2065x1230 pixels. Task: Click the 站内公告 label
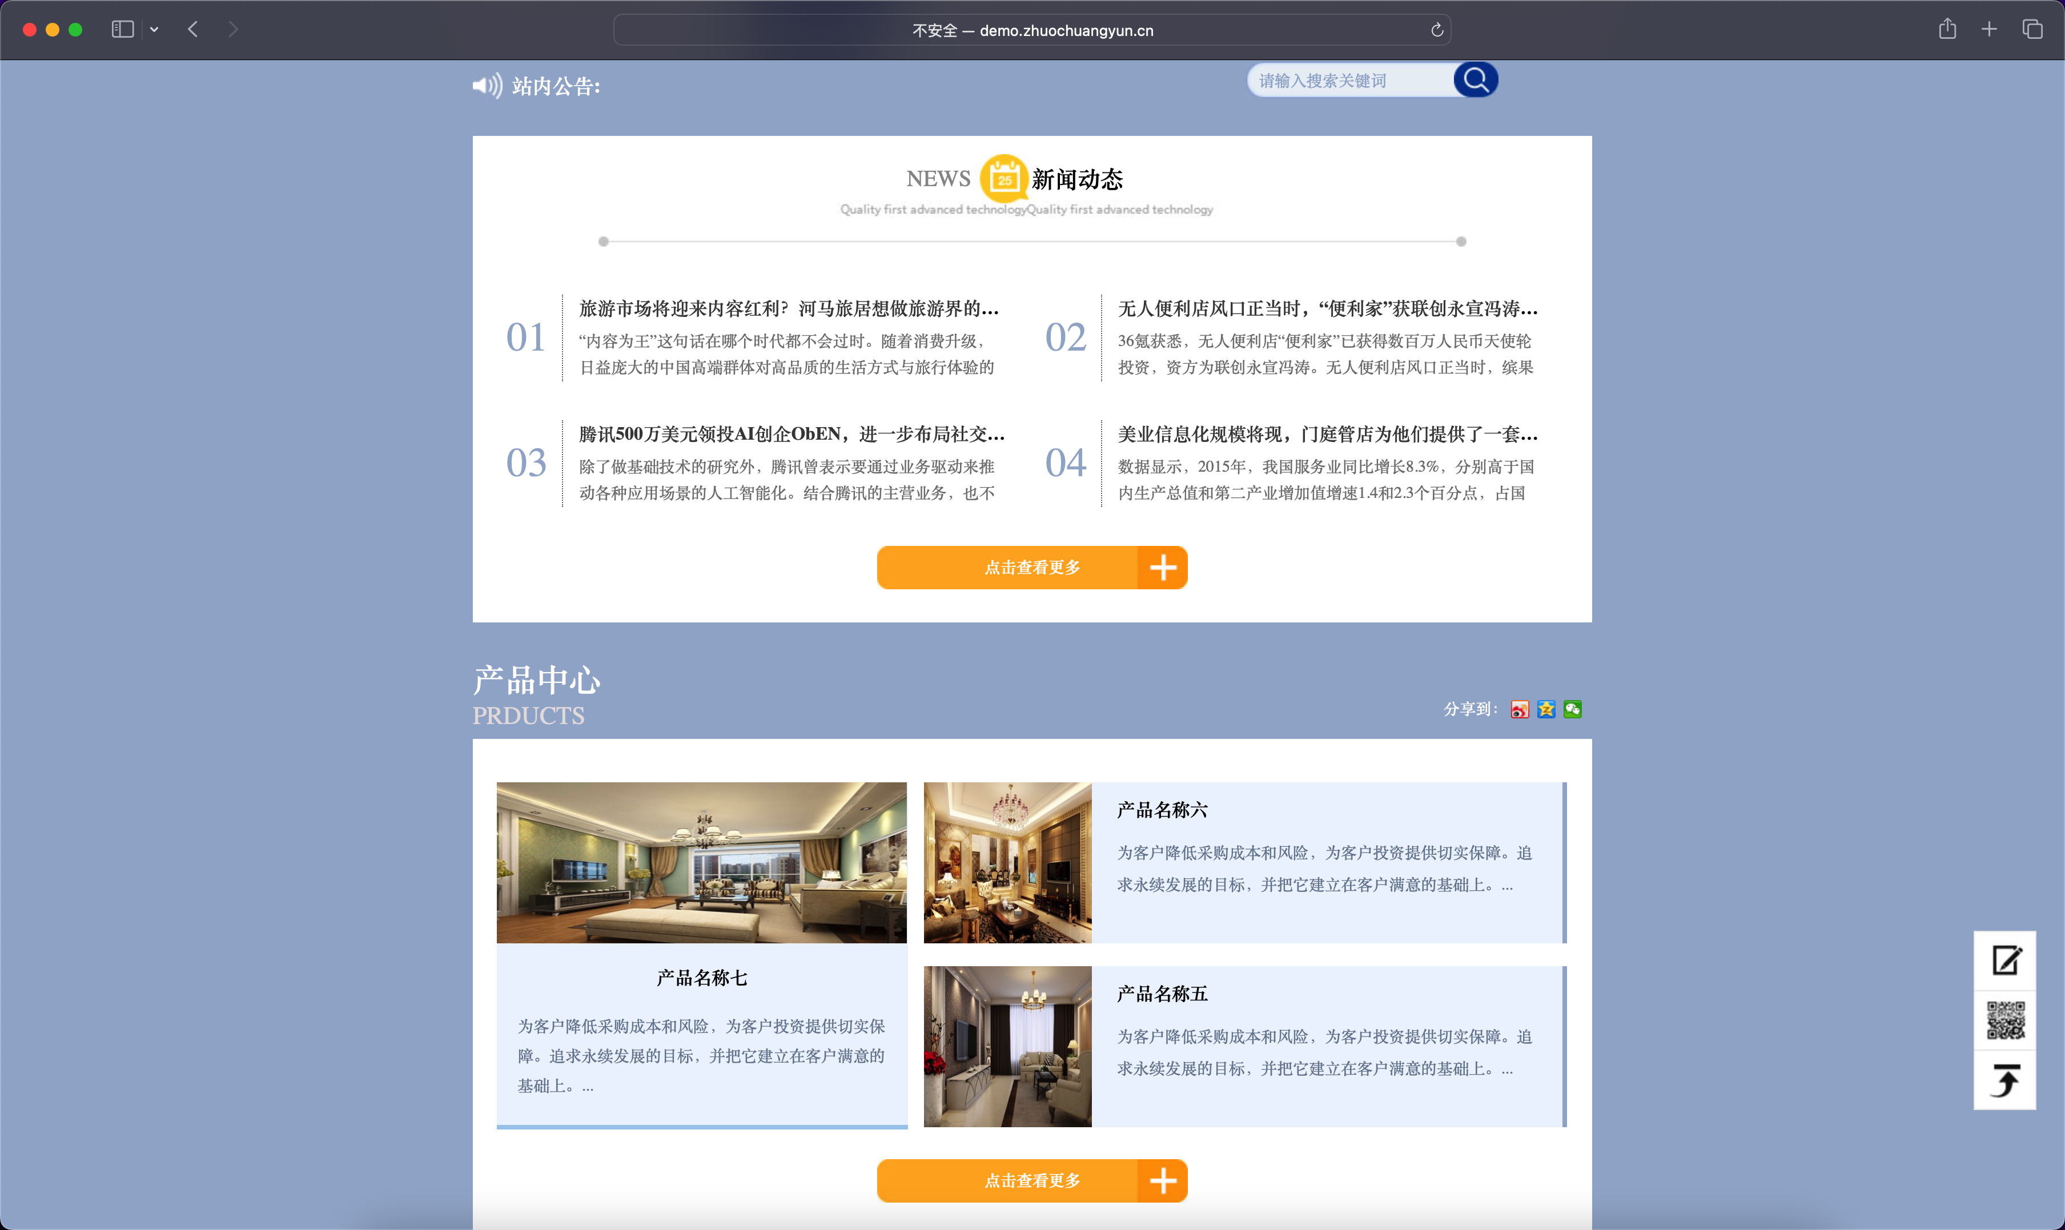[556, 86]
